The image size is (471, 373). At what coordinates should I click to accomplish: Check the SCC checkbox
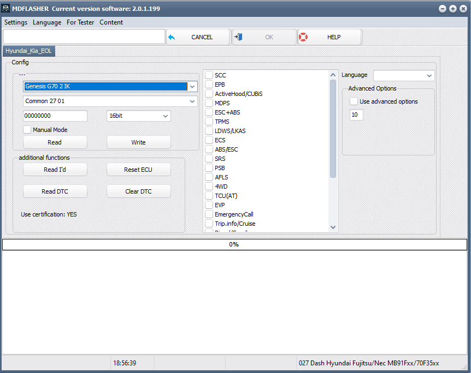[209, 75]
